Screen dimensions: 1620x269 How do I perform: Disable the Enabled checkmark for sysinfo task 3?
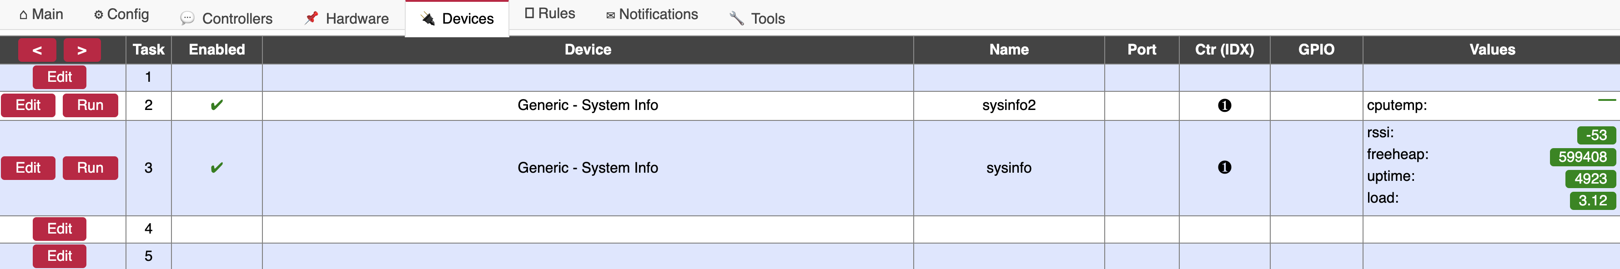(x=216, y=168)
